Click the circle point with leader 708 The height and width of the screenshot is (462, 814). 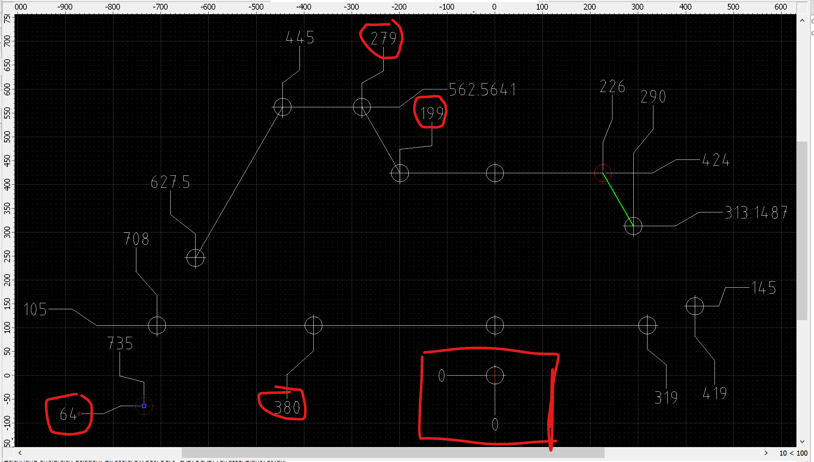pyautogui.click(x=157, y=326)
